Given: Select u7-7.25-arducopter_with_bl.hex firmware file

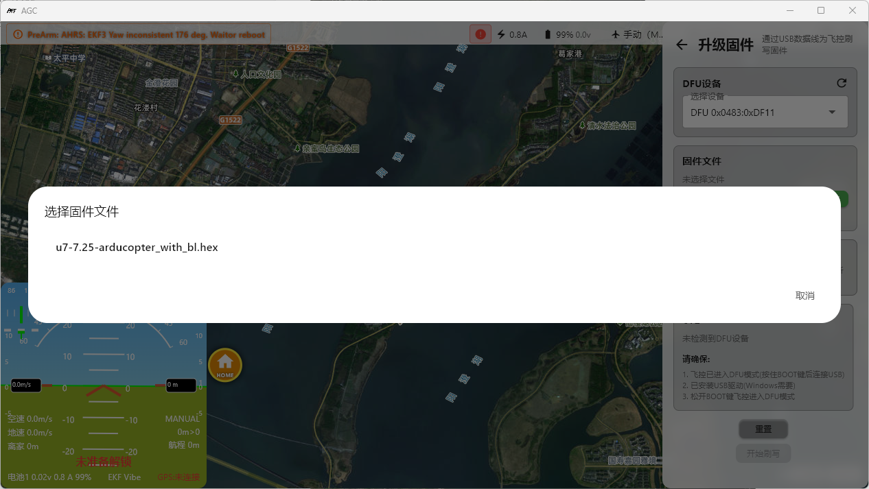Looking at the screenshot, I should click(x=137, y=248).
